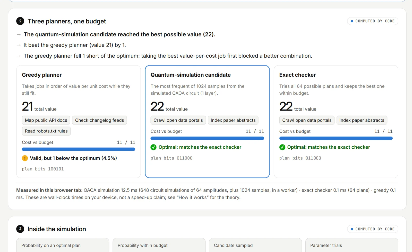Click "plan bits 011000" in Quantum-simulation candidate
This screenshot has height=252, width=412.
[x=171, y=158]
